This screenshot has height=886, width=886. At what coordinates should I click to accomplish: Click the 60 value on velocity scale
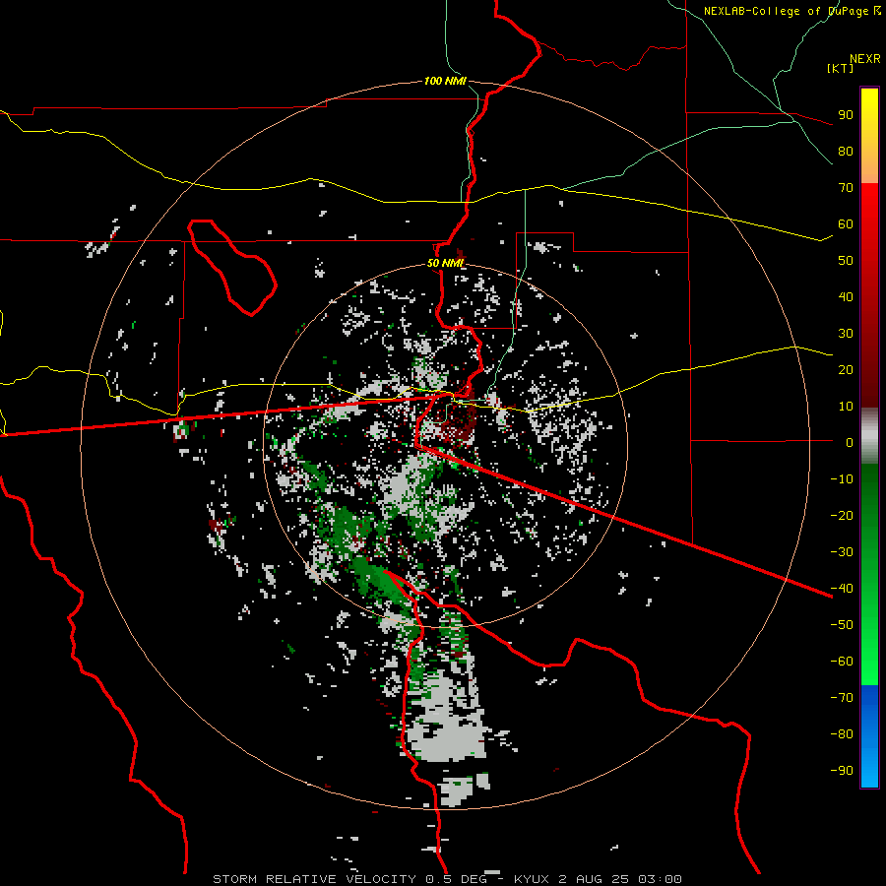846,224
